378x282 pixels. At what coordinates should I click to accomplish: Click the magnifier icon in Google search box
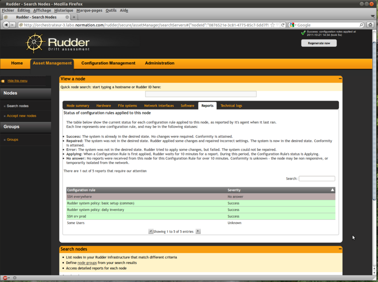coord(361,25)
